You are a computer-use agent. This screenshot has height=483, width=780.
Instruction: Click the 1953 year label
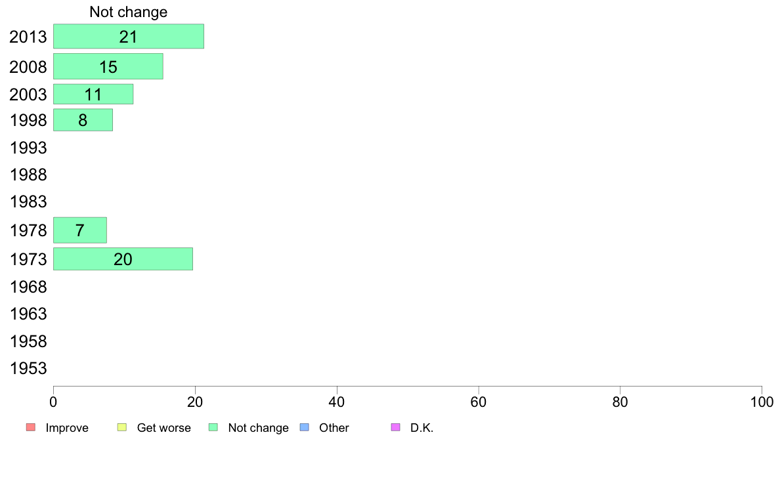[x=28, y=369]
